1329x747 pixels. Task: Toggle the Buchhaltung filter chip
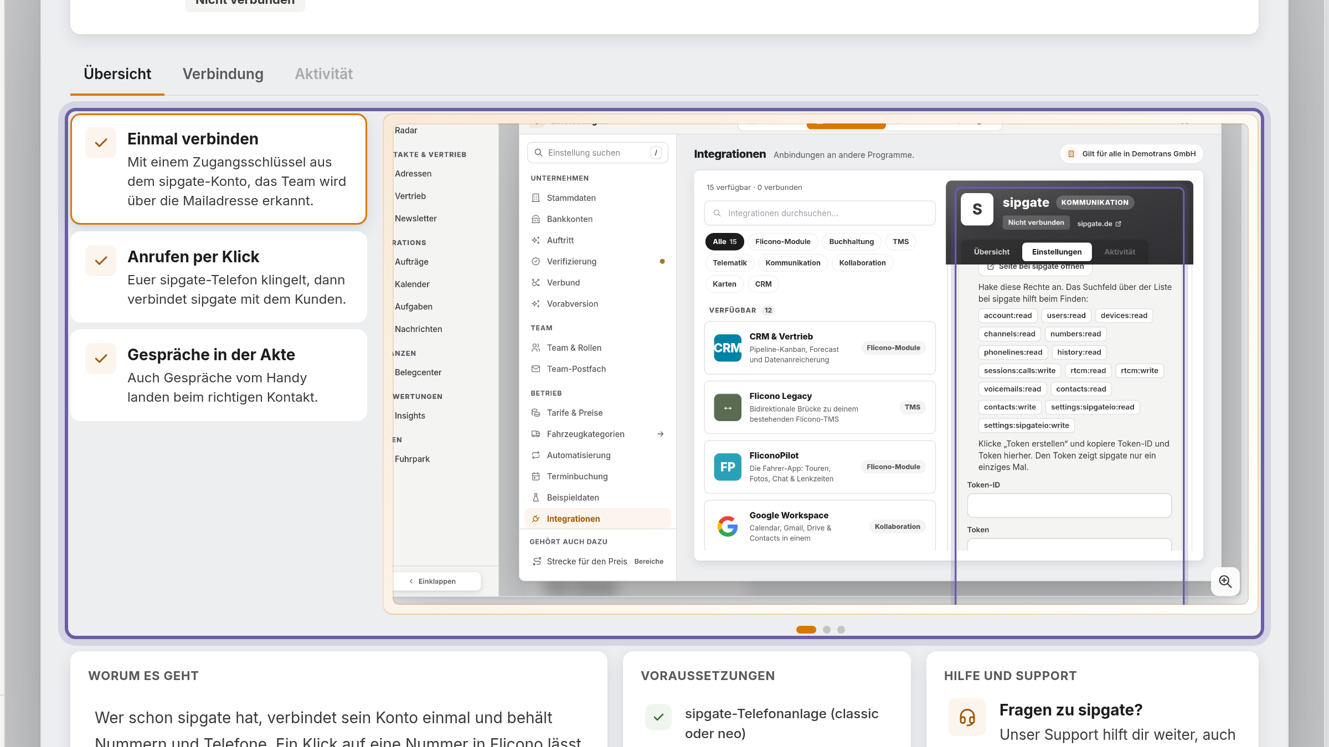point(851,242)
